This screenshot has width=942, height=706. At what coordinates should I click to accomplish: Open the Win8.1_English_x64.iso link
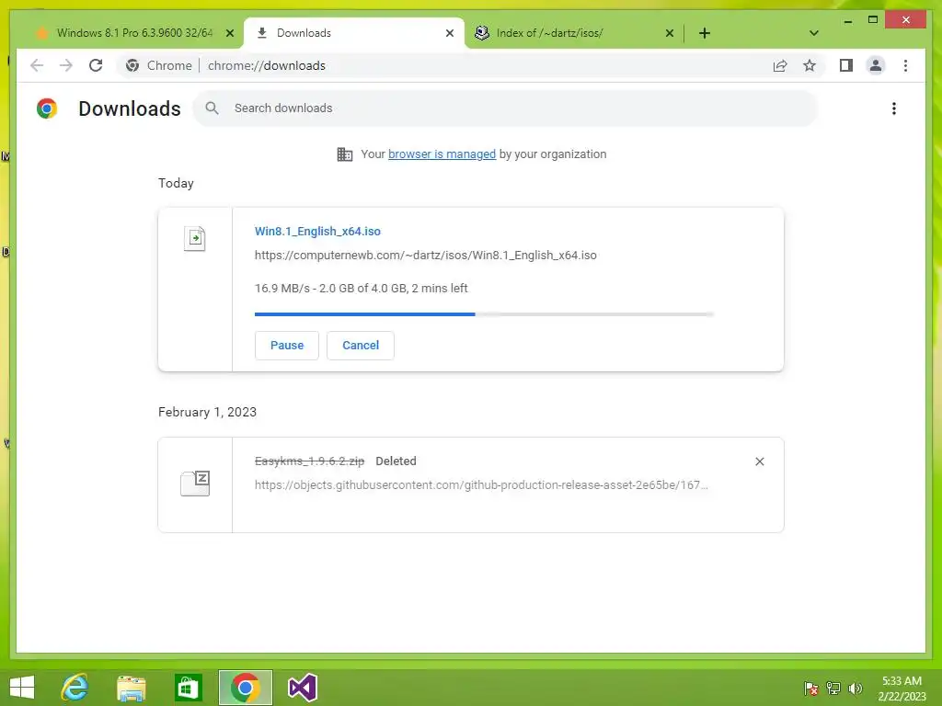coord(317,231)
